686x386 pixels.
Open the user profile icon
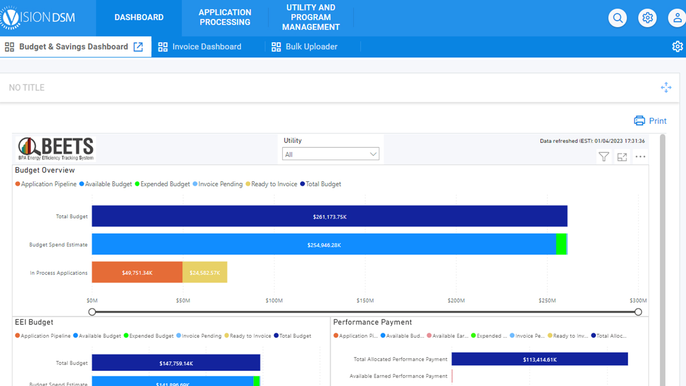(677, 18)
